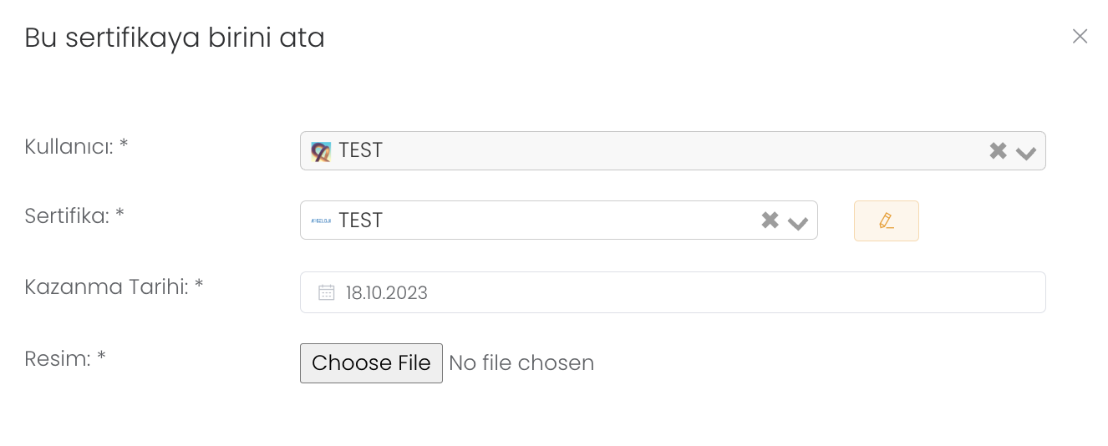This screenshot has width=1108, height=446.
Task: Click the certificate logo icon in Sertifika field
Action: [x=321, y=220]
